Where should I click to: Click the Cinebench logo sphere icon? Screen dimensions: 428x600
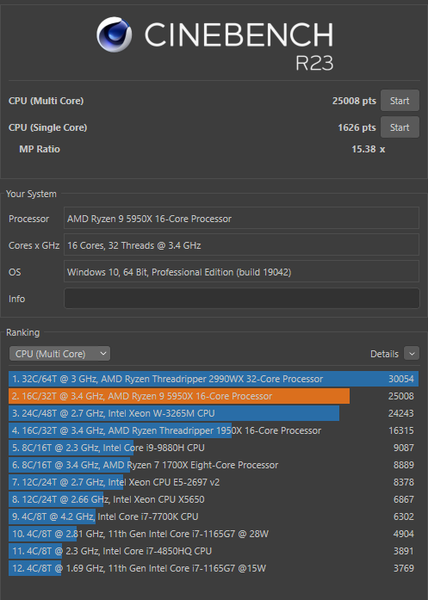(x=114, y=34)
